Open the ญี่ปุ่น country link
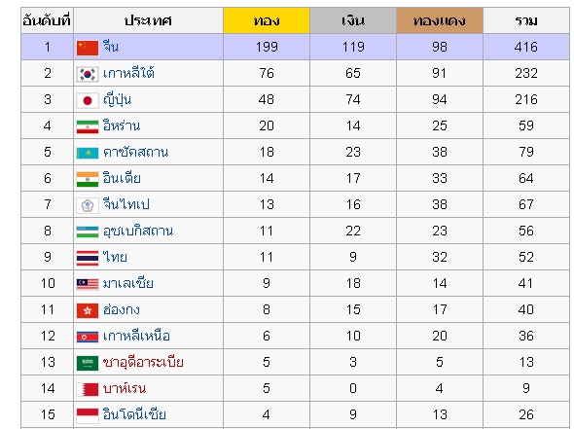This screenshot has width=574, height=429. click(x=117, y=99)
